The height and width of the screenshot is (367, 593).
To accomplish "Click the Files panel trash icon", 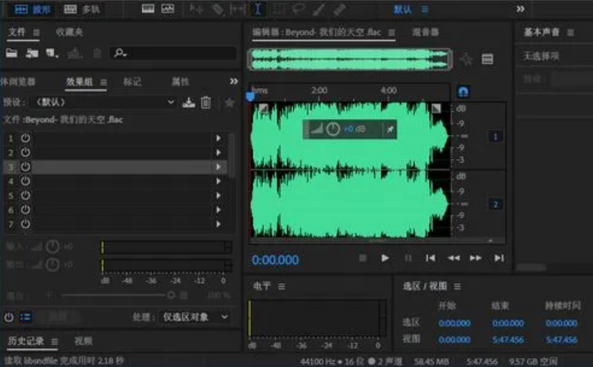I will point(97,53).
